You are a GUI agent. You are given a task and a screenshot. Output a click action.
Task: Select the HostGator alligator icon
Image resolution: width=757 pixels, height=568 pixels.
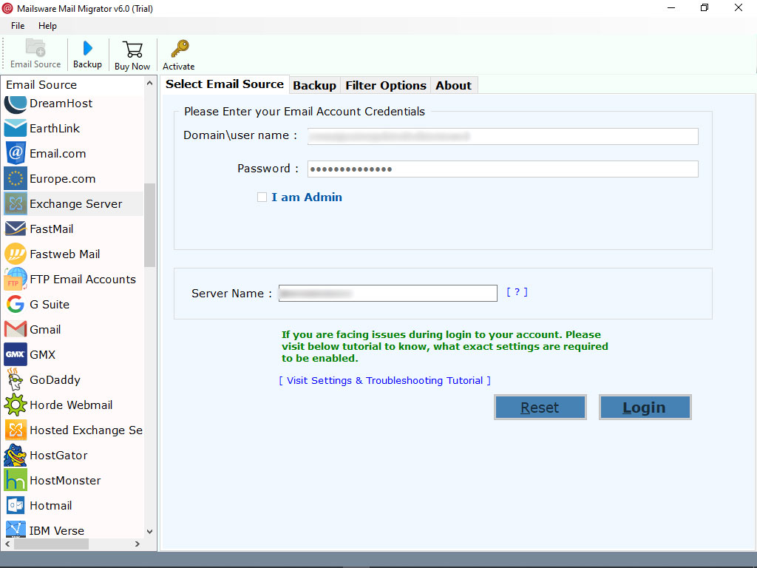tap(16, 455)
